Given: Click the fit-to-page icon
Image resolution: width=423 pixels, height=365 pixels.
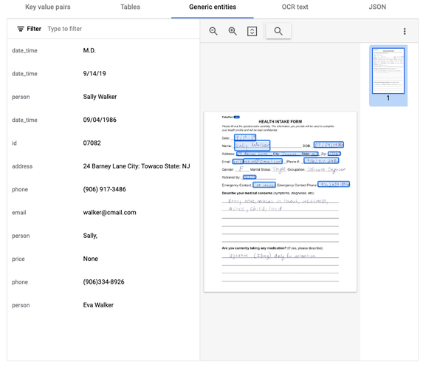Looking at the screenshot, I should (x=252, y=31).
